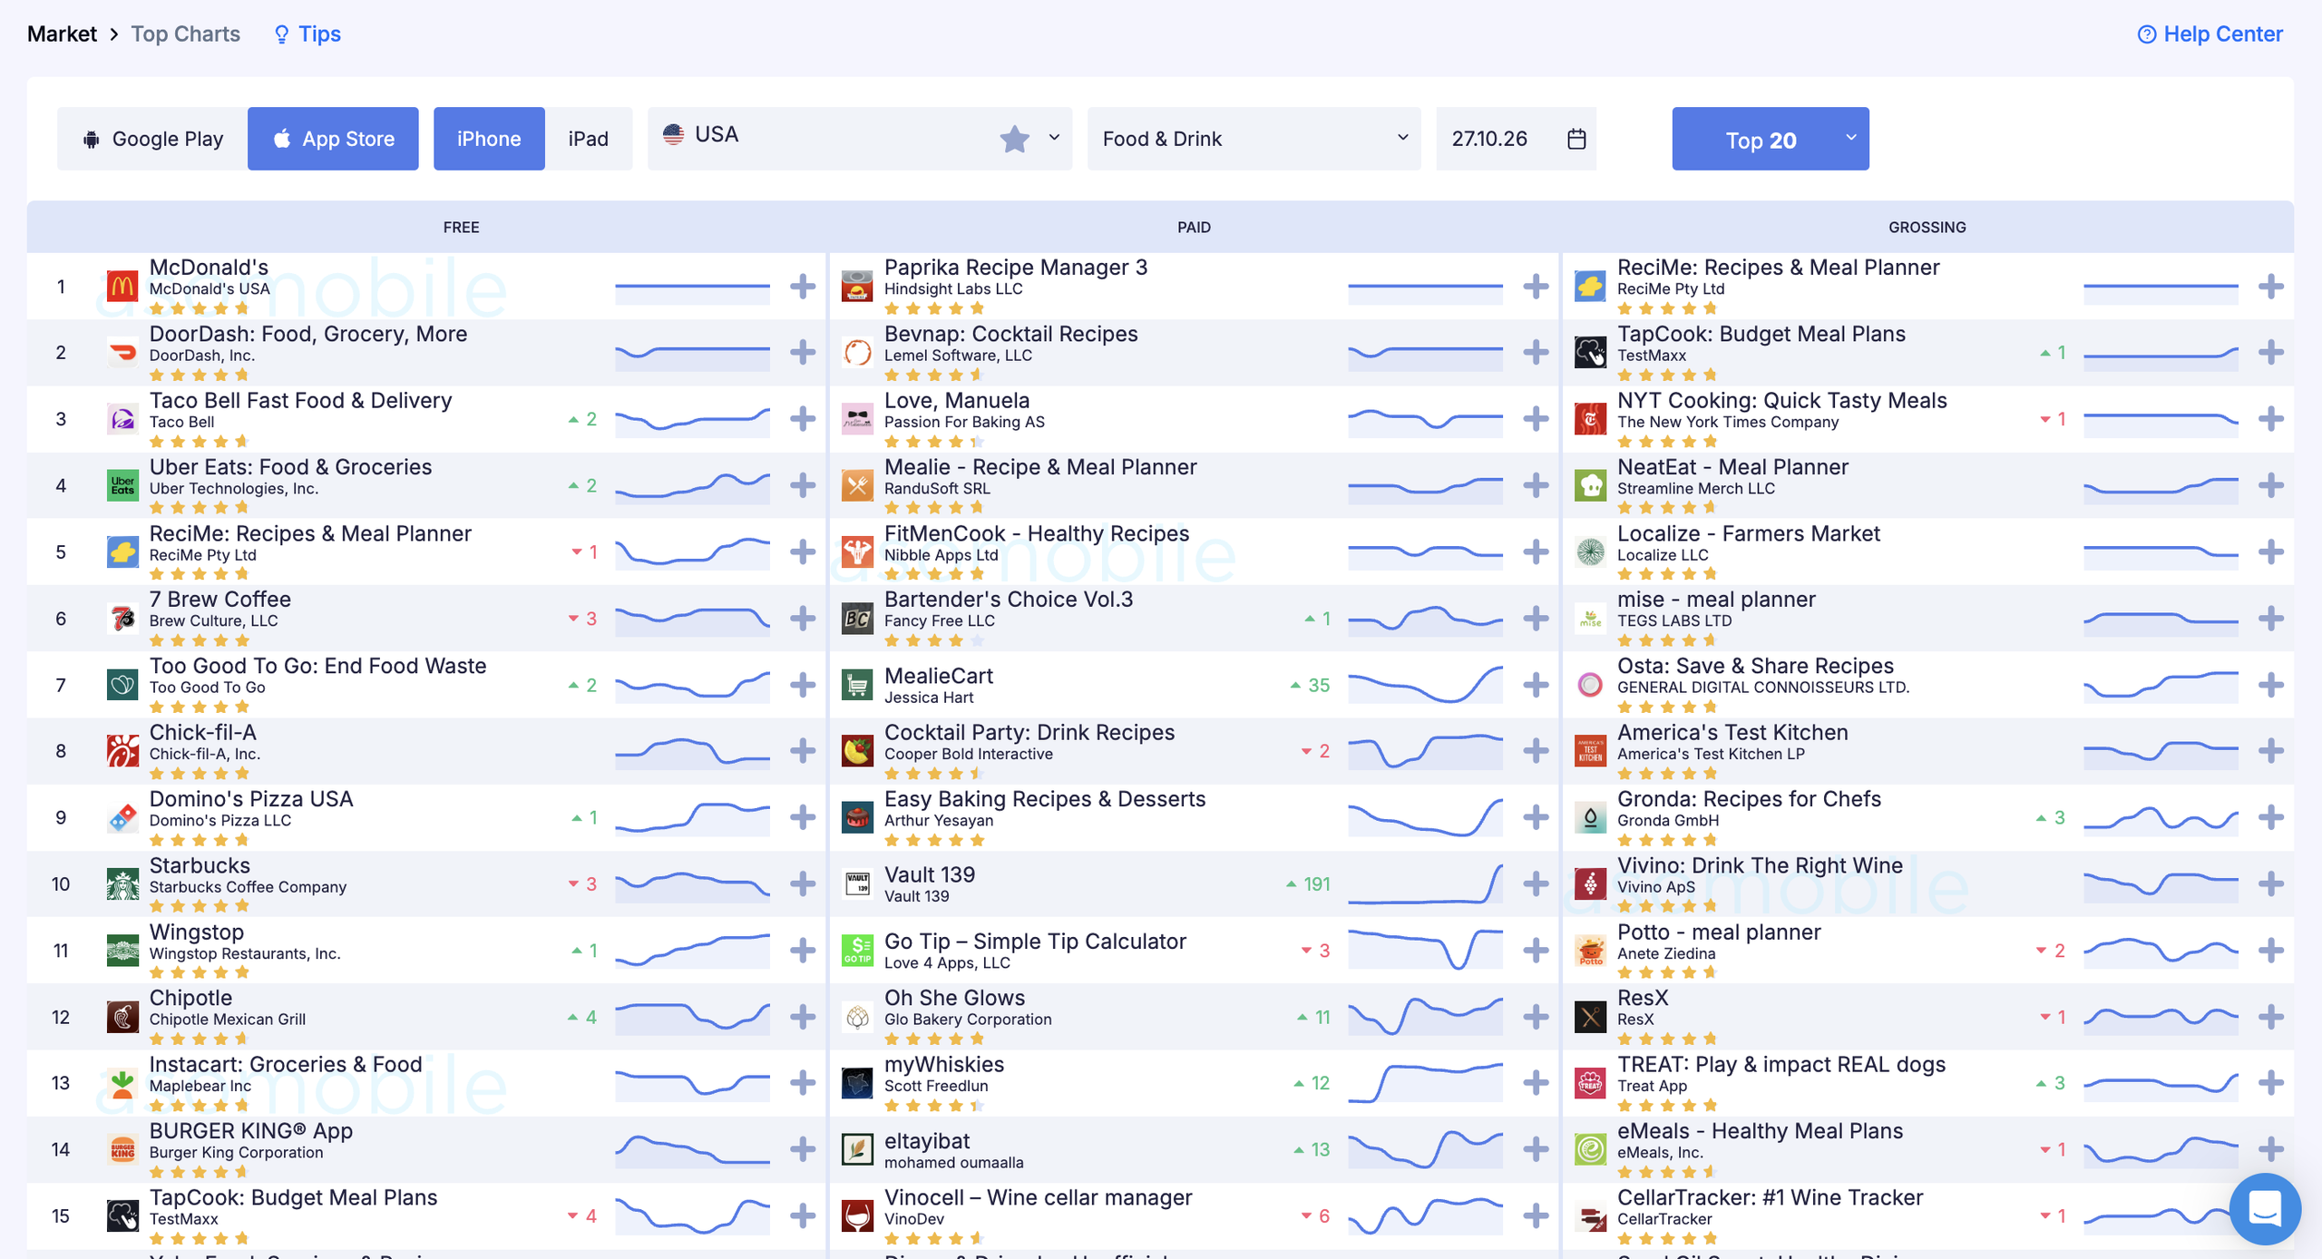The height and width of the screenshot is (1259, 2322).
Task: Open the NYT Cooking app icon
Action: tap(1590, 419)
